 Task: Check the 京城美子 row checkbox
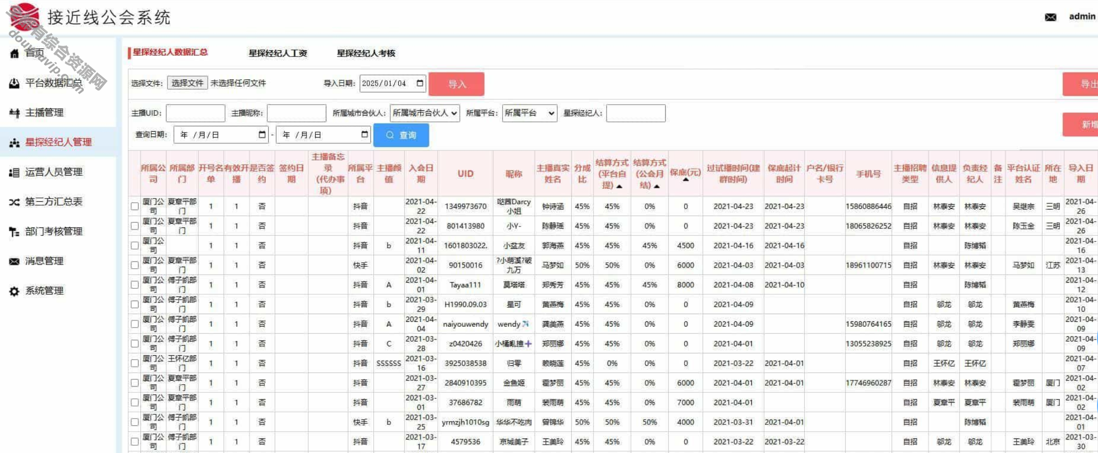pyautogui.click(x=135, y=442)
